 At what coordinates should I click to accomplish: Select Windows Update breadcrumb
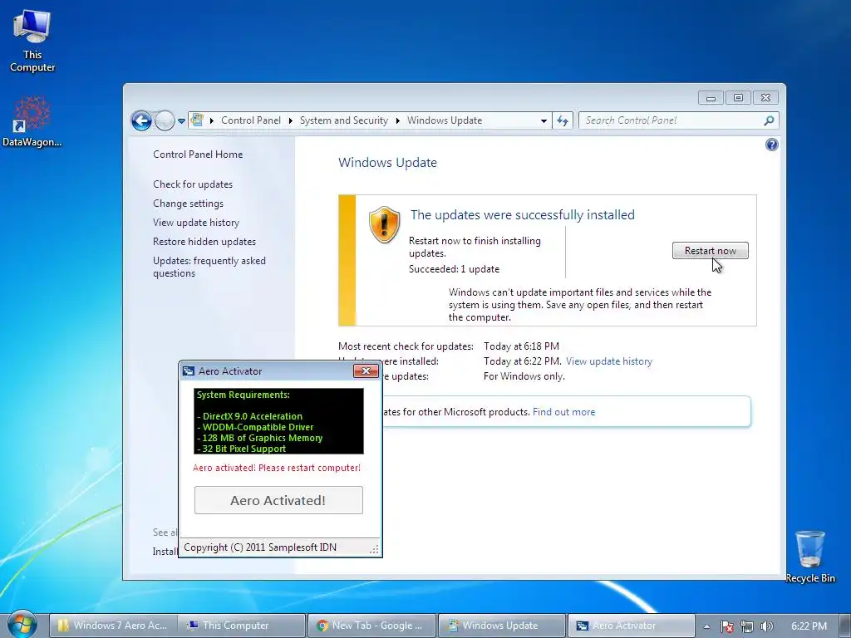(445, 120)
